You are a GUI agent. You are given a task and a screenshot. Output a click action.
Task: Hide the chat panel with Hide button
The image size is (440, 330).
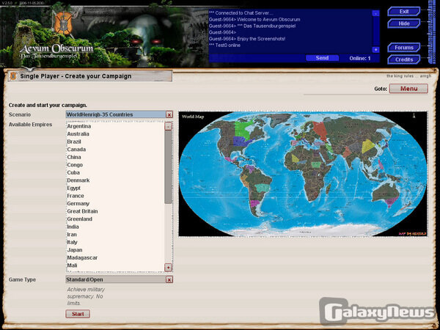pyautogui.click(x=404, y=23)
